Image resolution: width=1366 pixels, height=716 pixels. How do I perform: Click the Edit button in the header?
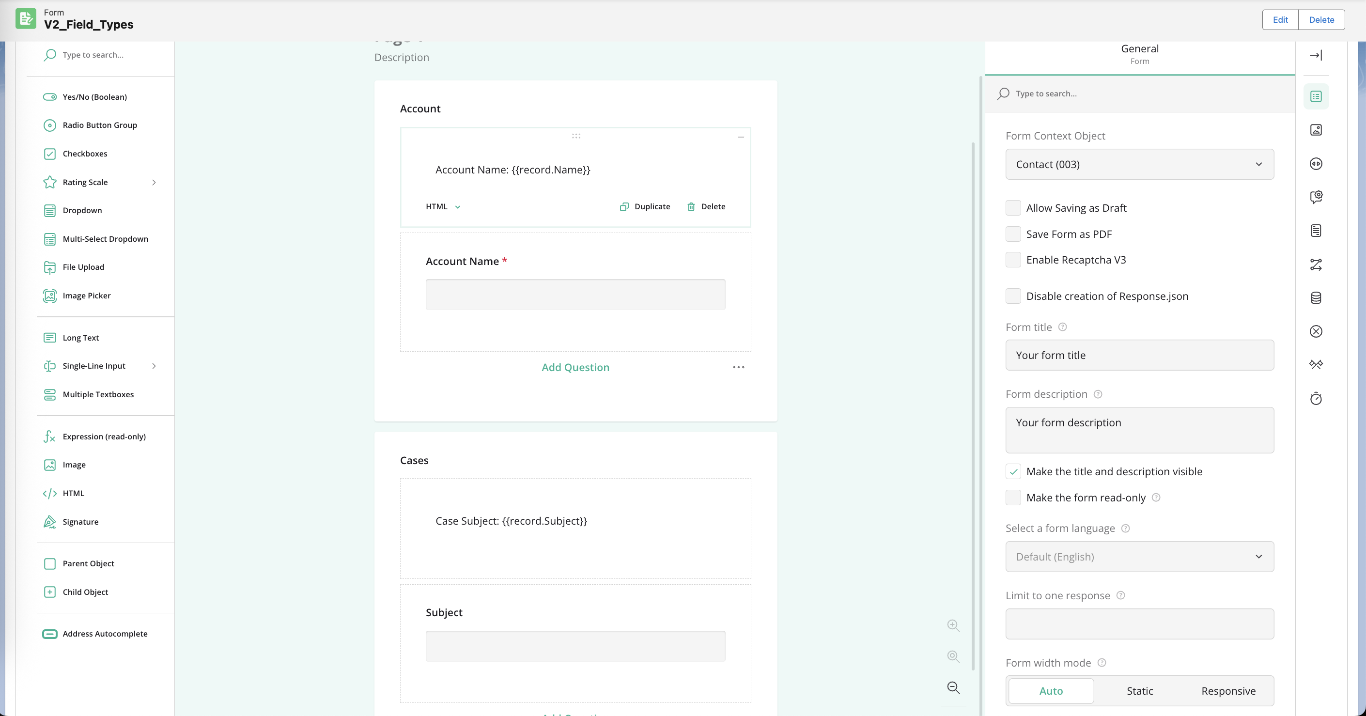[x=1280, y=20]
